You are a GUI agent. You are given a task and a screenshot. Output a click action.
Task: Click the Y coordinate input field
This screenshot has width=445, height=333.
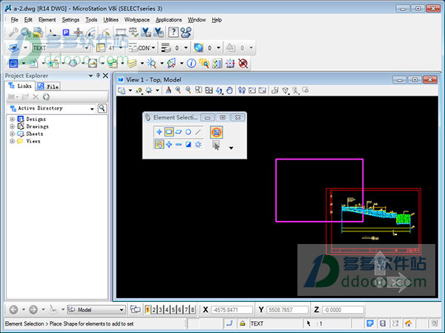(x=287, y=310)
